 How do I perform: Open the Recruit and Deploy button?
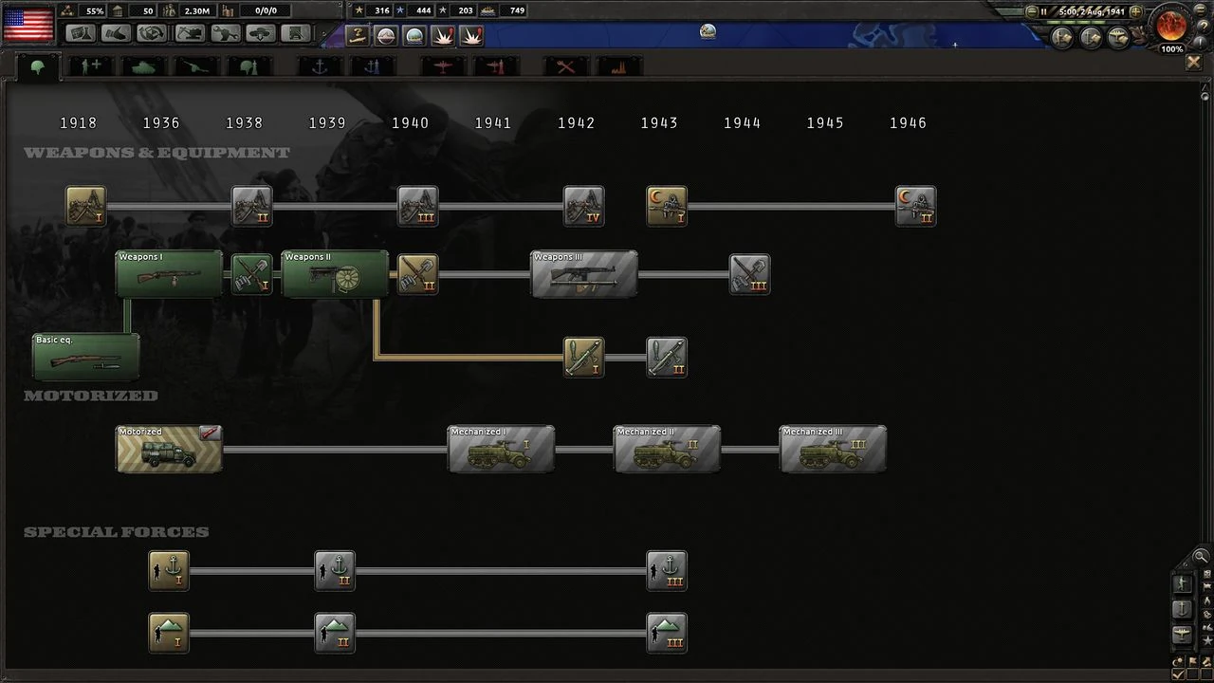pyautogui.click(x=261, y=33)
